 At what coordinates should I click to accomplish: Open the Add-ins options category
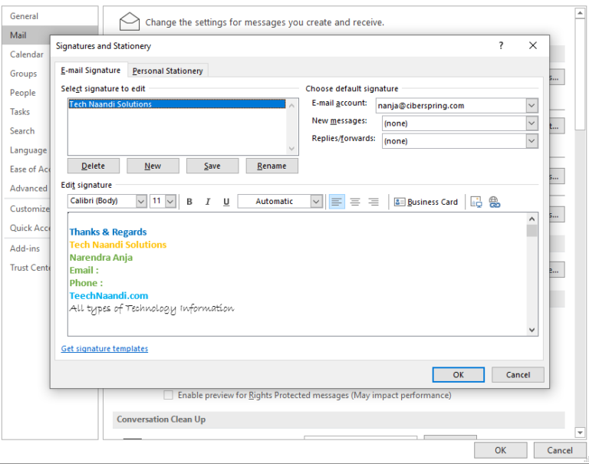[25, 248]
